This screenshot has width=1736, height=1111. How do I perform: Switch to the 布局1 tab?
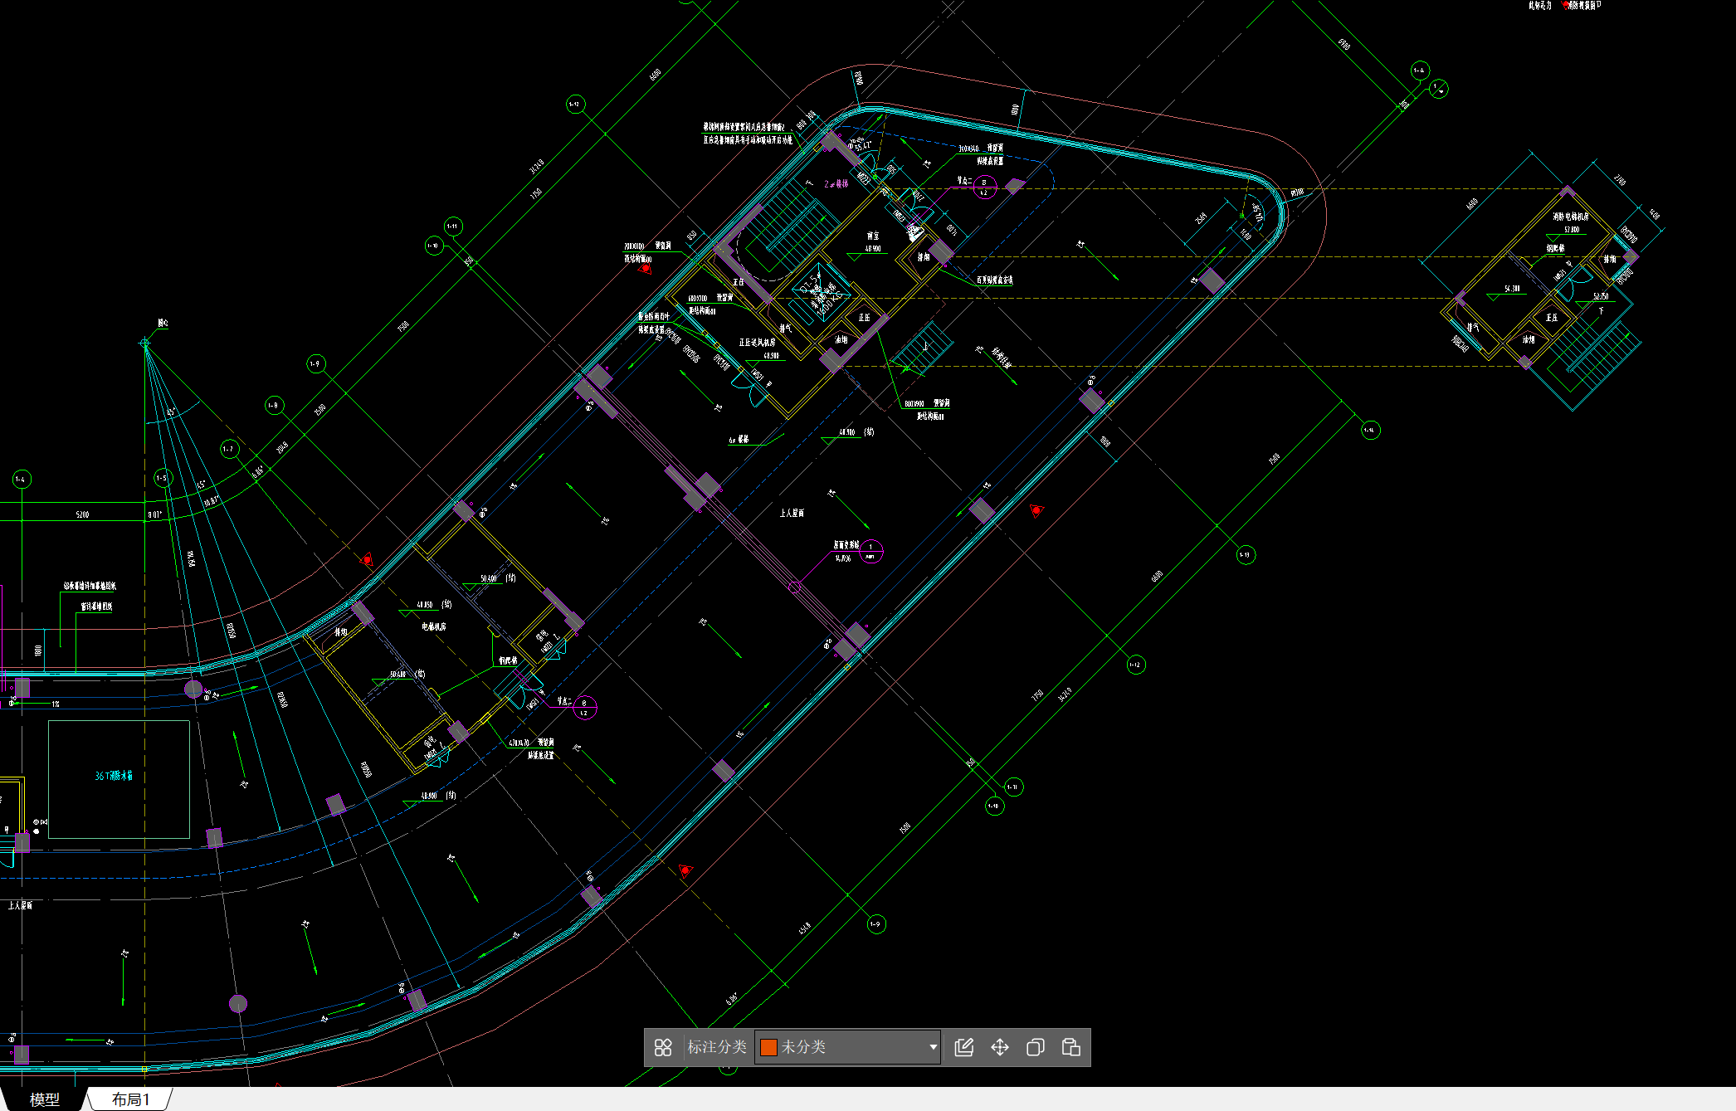(x=131, y=1099)
